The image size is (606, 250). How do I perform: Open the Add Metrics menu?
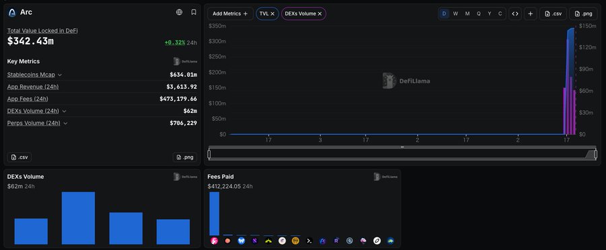[x=230, y=14]
